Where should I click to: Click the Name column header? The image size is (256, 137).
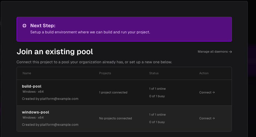tap(27, 73)
